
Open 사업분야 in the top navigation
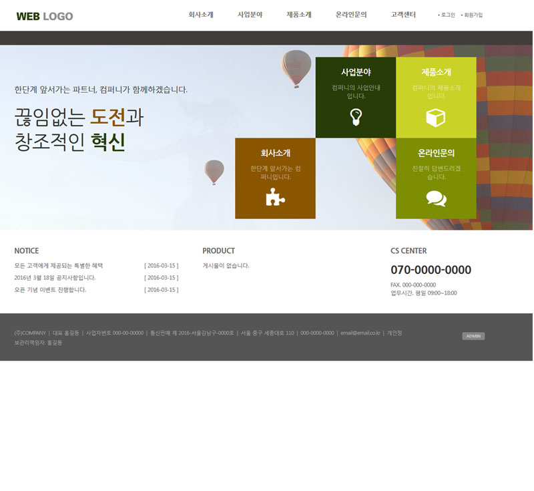(x=250, y=15)
